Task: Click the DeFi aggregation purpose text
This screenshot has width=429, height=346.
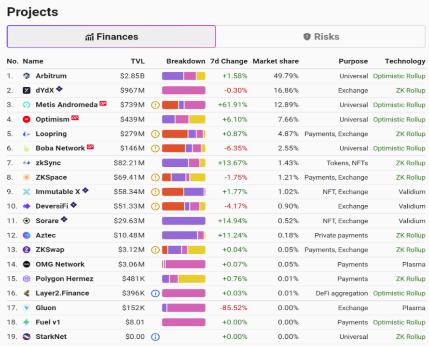Action: click(x=342, y=293)
